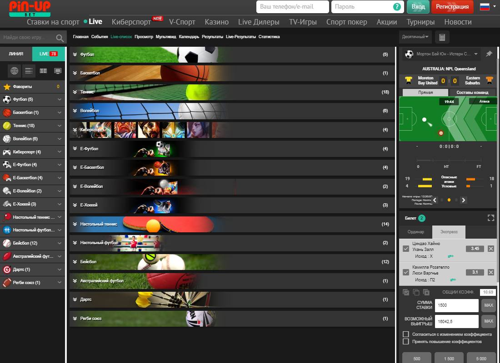Screen dimensions: 500x363
Task: Click the globe view icon in sidebar
Action: click(15, 70)
